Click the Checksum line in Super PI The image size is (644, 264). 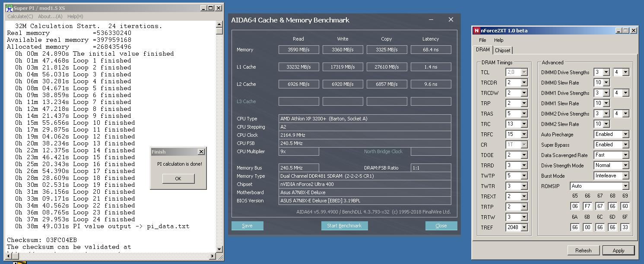tap(42, 240)
